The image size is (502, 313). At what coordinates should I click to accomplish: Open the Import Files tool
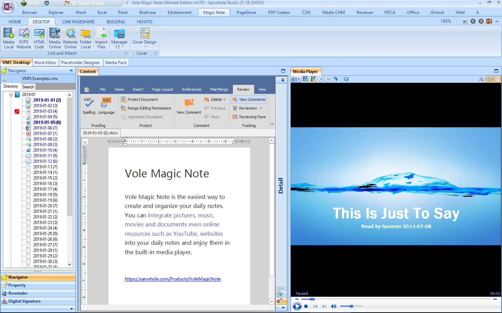(x=101, y=38)
